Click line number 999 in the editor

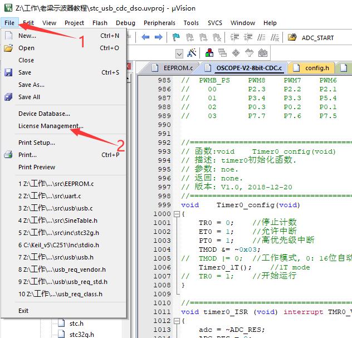point(164,205)
